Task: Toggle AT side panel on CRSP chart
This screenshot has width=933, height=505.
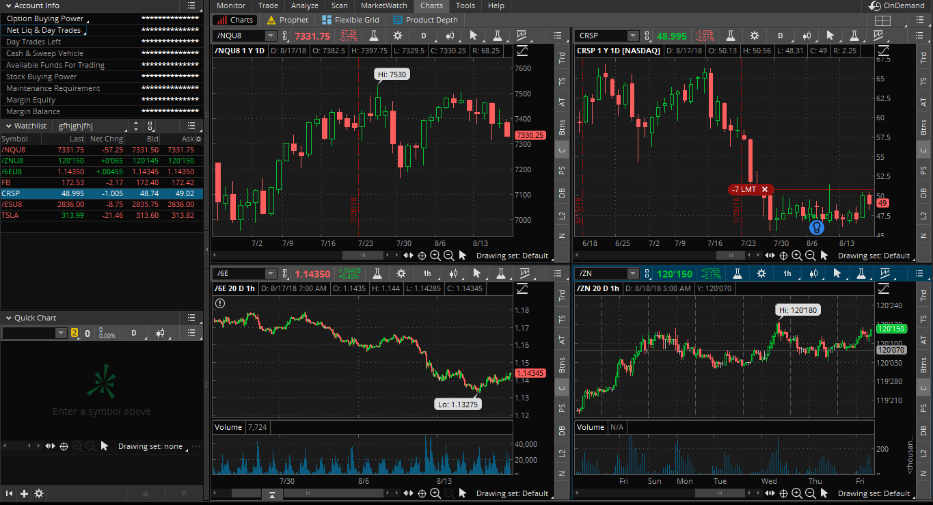Action: (923, 102)
